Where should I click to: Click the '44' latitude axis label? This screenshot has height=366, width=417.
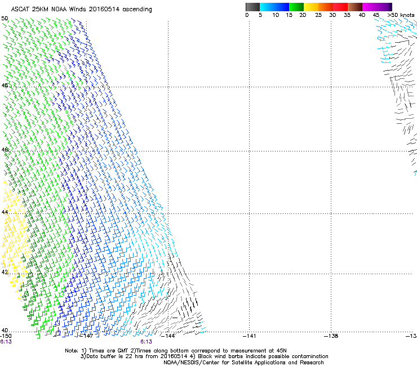(5, 212)
